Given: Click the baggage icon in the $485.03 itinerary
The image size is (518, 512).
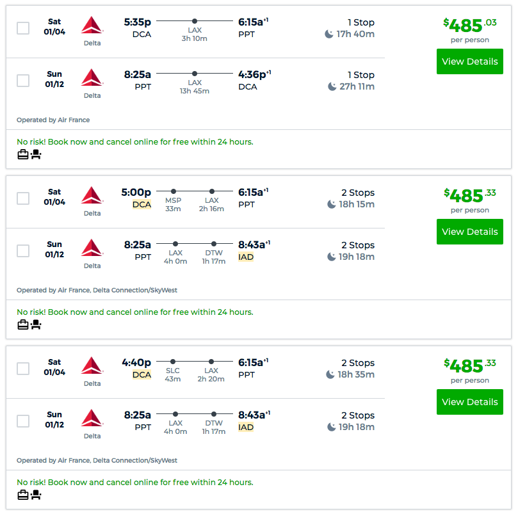Looking at the screenshot, I should pyautogui.click(x=23, y=154).
